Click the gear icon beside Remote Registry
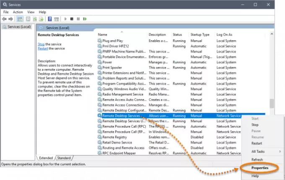Screen dimensions: 285x180 tap(100, 137)
